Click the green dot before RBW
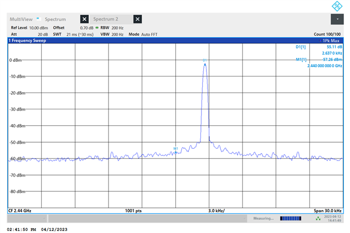 click(97, 28)
